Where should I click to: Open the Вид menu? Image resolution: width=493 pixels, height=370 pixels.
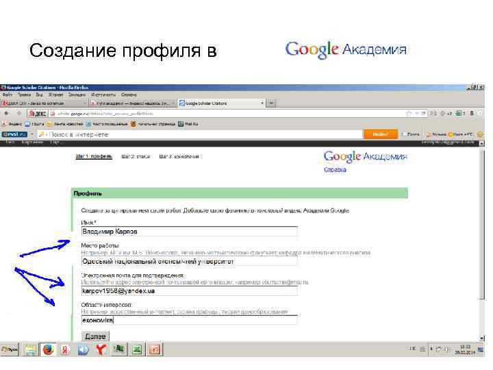(x=39, y=95)
